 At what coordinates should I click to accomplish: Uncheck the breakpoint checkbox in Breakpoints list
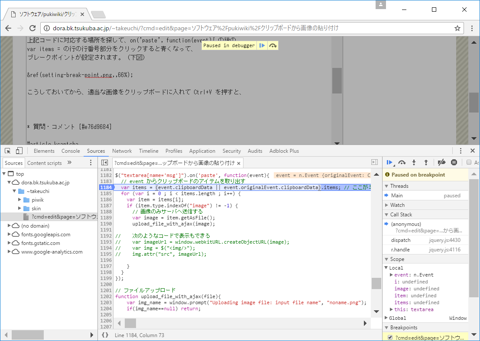coord(390,338)
